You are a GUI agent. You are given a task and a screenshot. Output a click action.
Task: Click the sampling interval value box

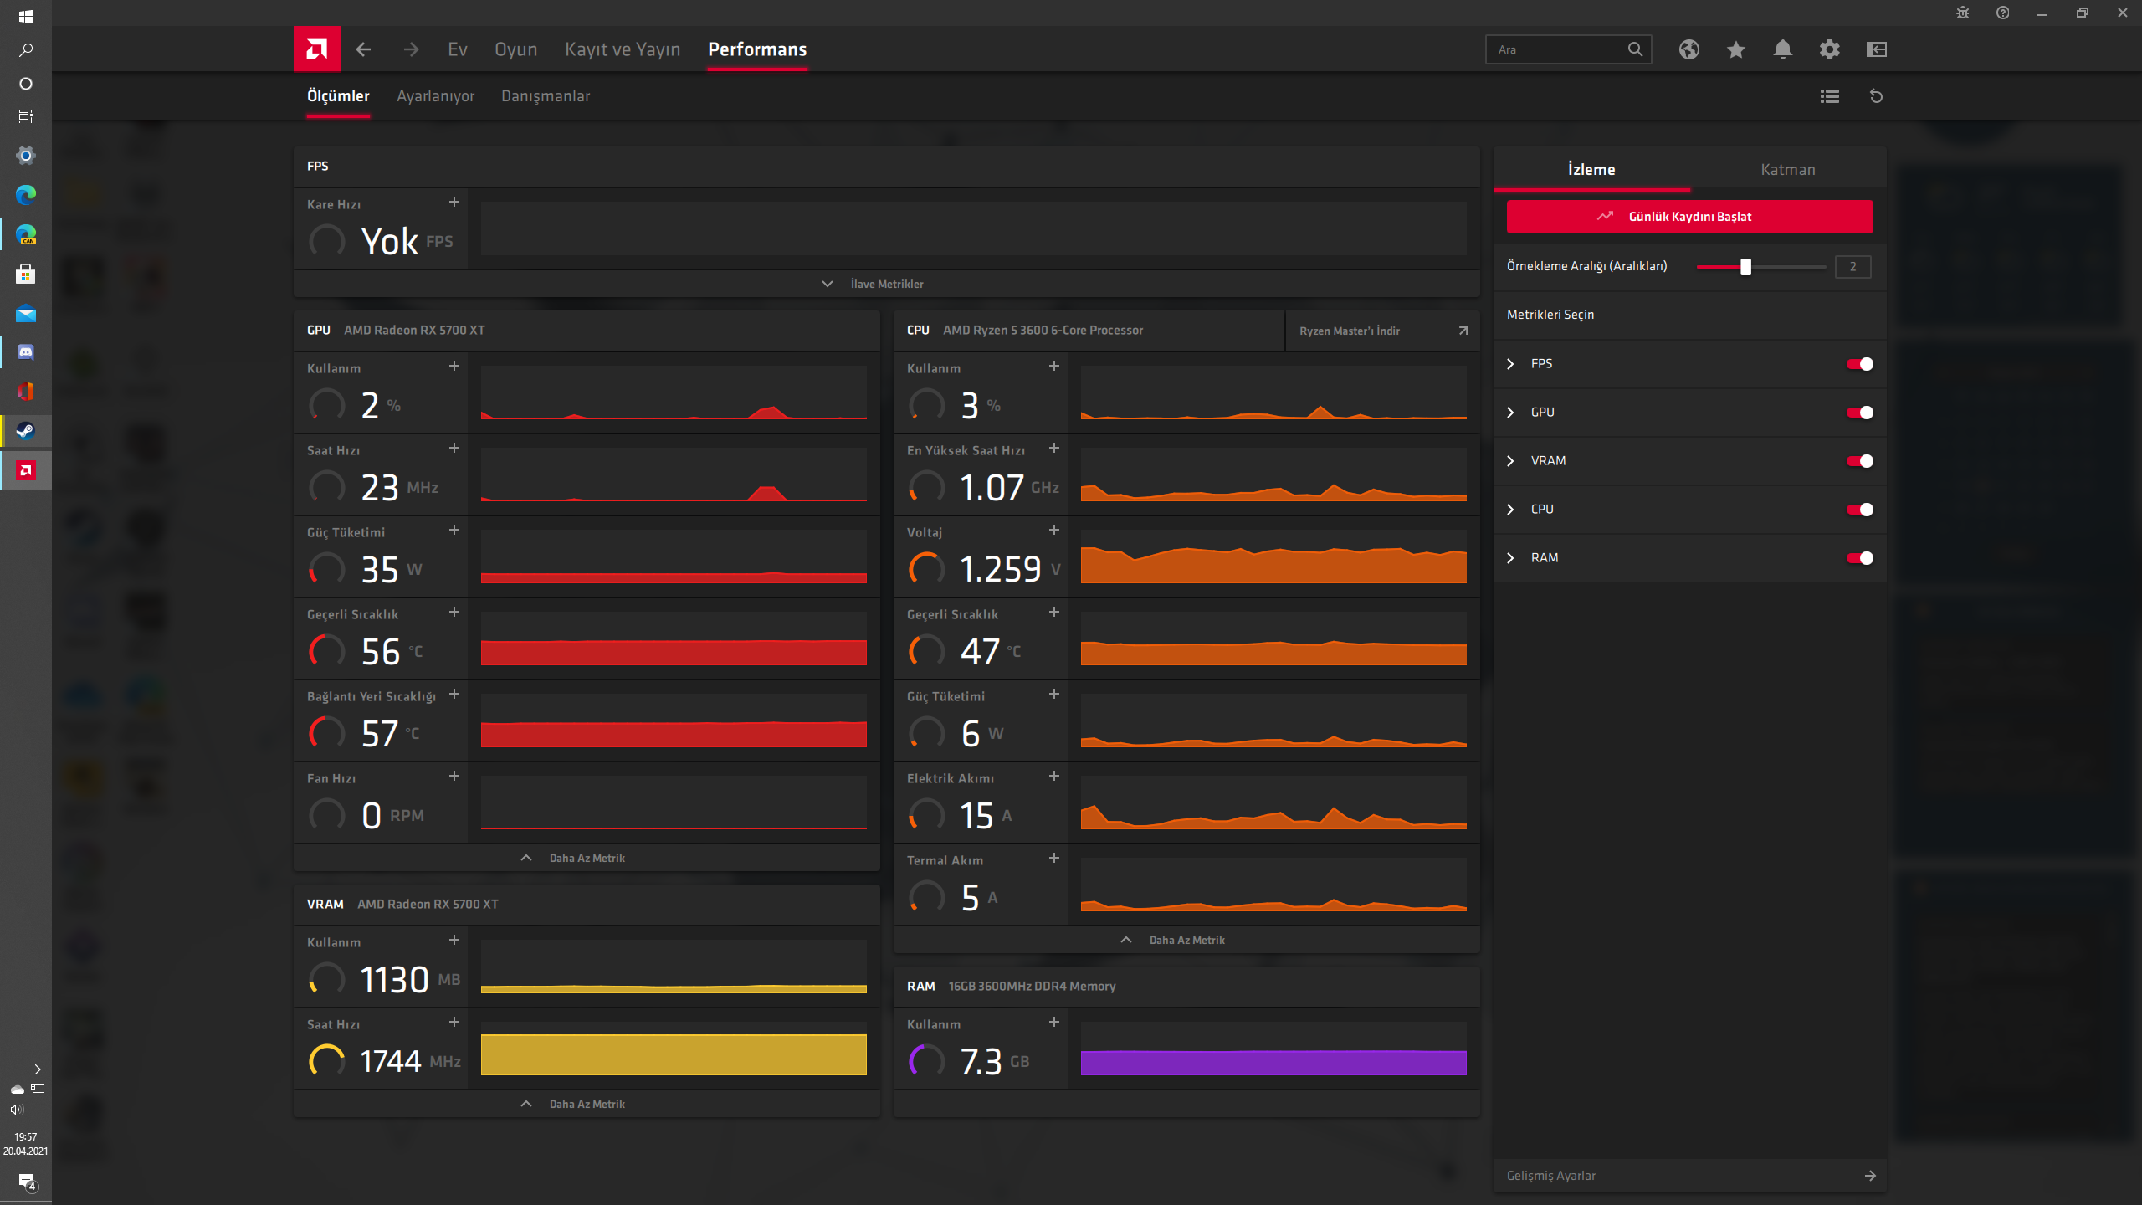[x=1852, y=267]
